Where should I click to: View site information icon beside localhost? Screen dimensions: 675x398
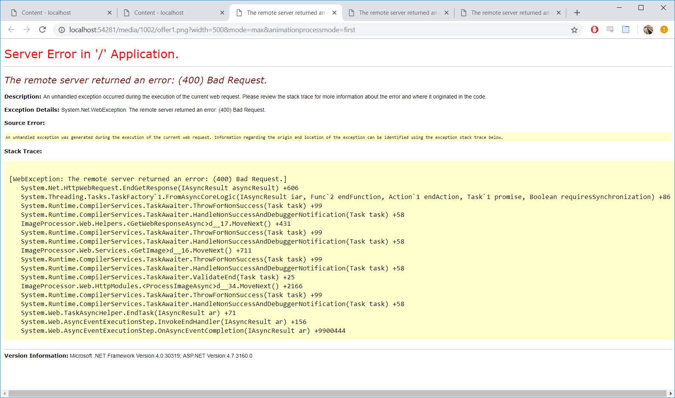61,30
